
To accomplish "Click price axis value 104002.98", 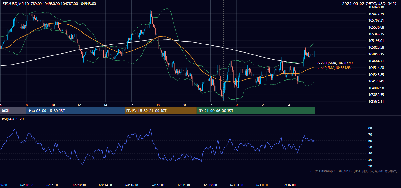I will point(377,88).
